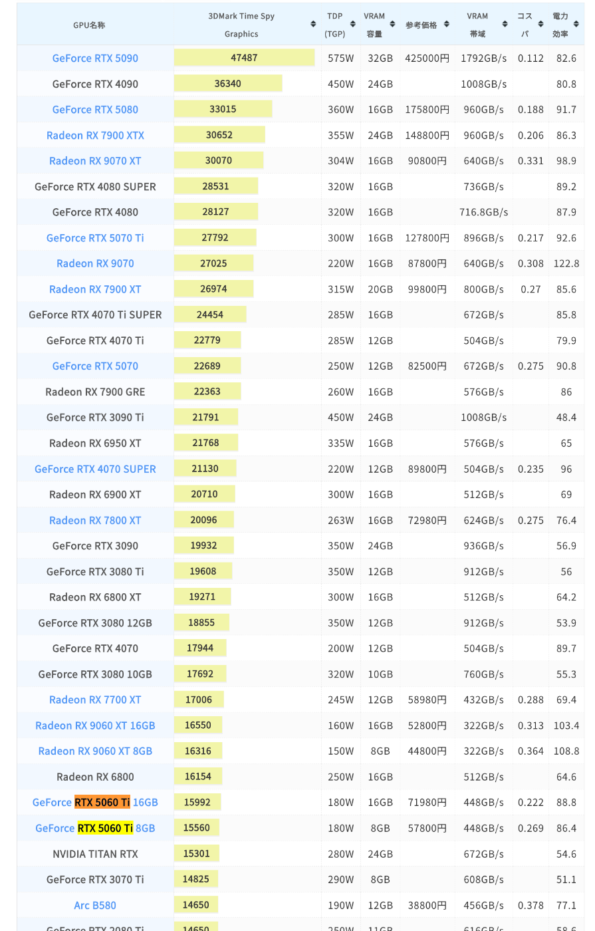The image size is (595, 931).
Task: Open the GeForce RTX 5070 Ti link
Action: [x=95, y=237]
